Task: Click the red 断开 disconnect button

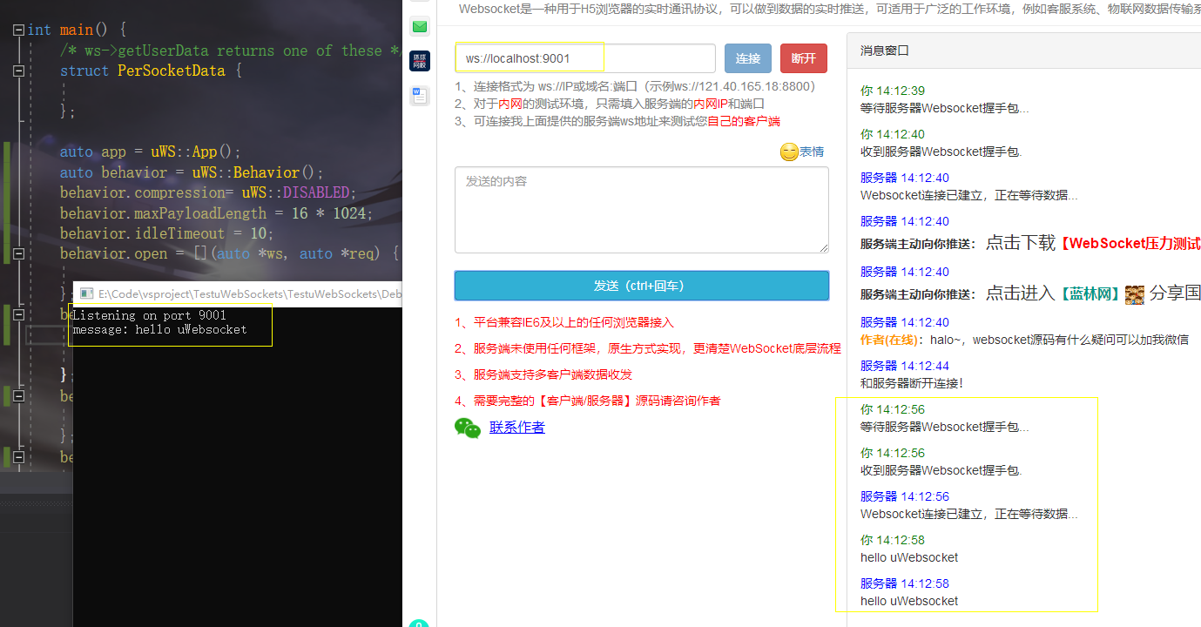Action: (803, 57)
